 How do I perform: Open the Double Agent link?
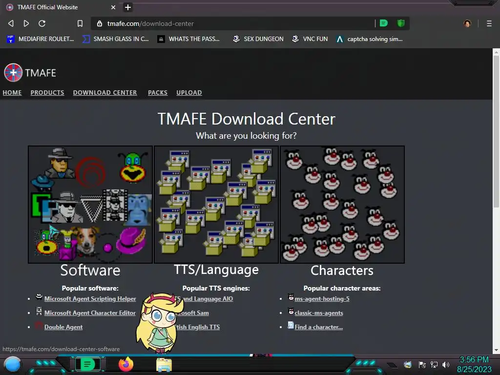tap(63, 327)
